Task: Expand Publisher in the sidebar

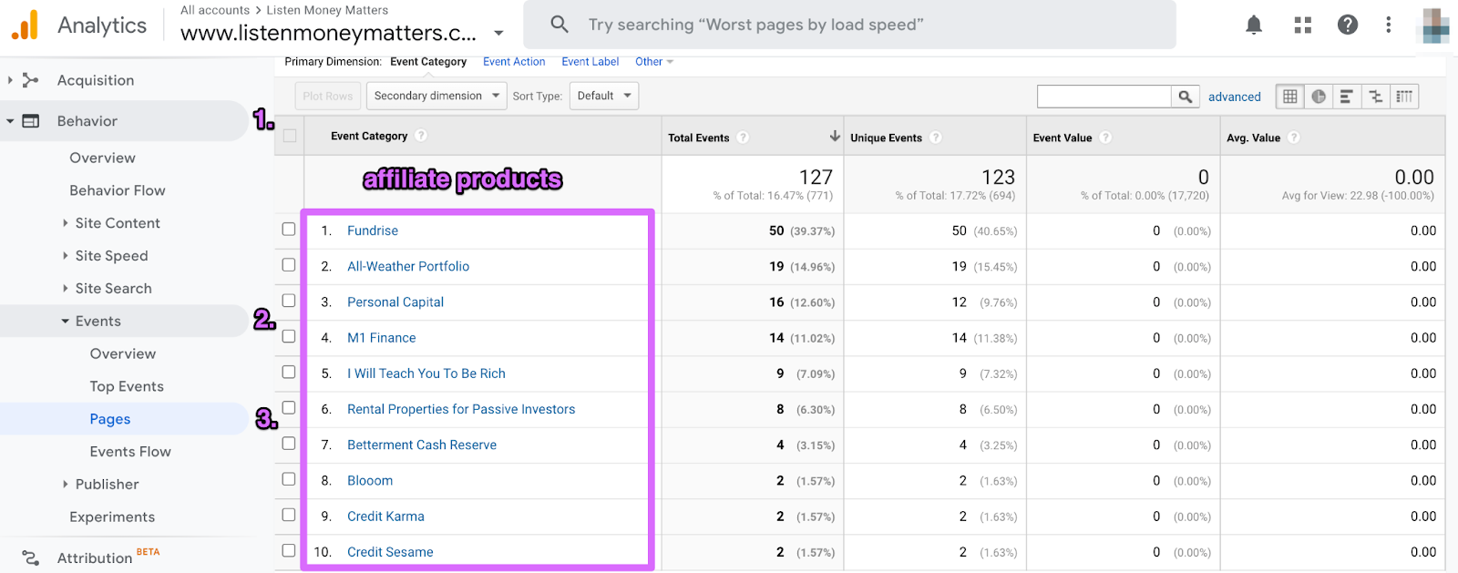Action: click(66, 485)
